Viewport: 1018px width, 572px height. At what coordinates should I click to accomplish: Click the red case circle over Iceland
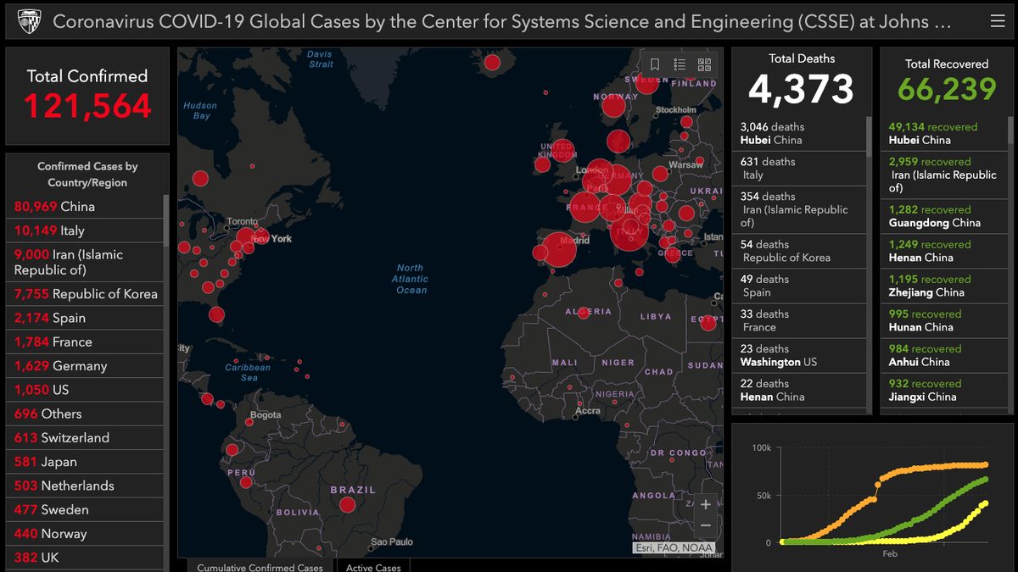pos(492,62)
